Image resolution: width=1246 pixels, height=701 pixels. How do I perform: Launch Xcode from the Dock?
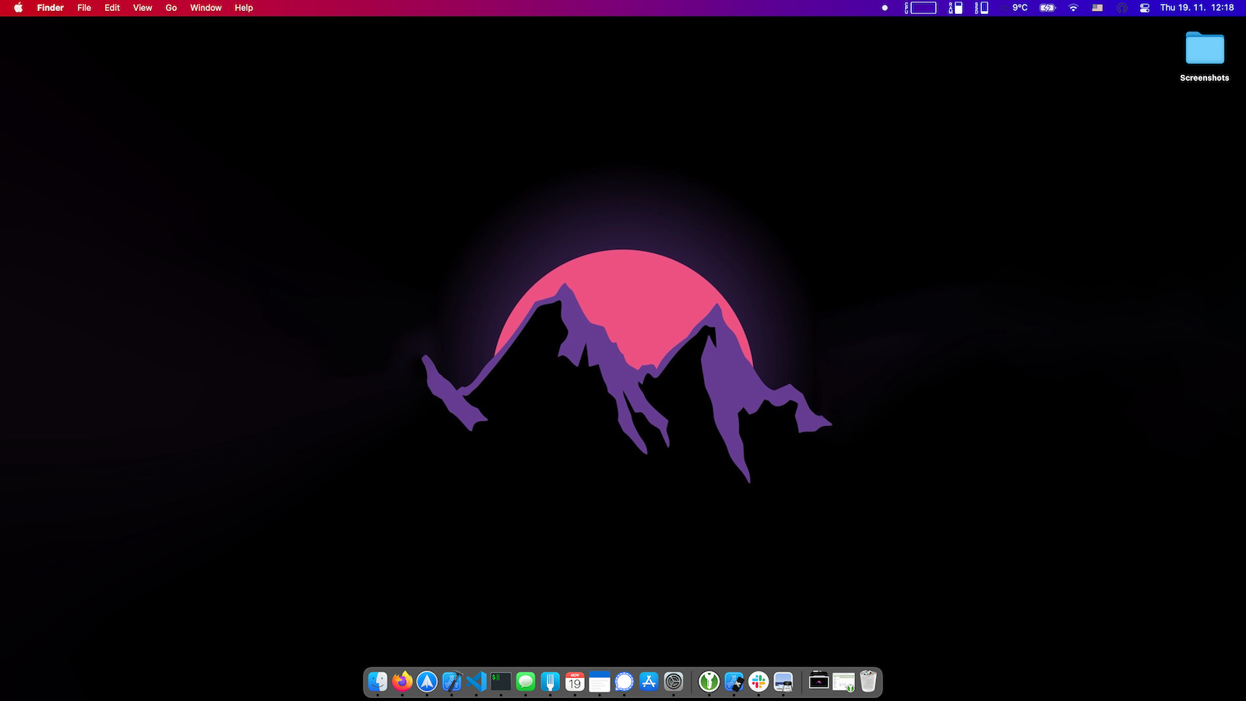point(452,682)
